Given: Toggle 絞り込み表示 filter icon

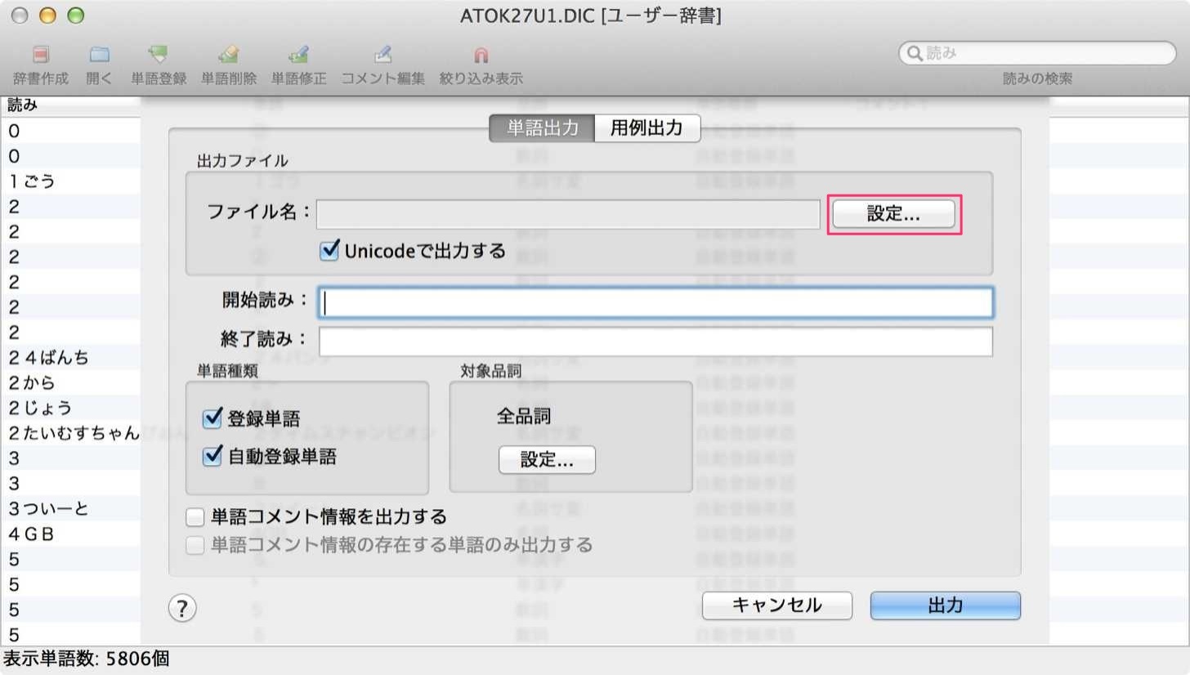Looking at the screenshot, I should (x=481, y=56).
